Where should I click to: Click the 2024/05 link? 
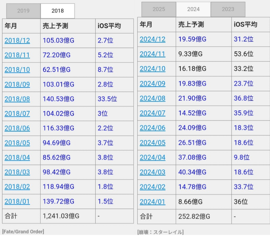(x=152, y=142)
